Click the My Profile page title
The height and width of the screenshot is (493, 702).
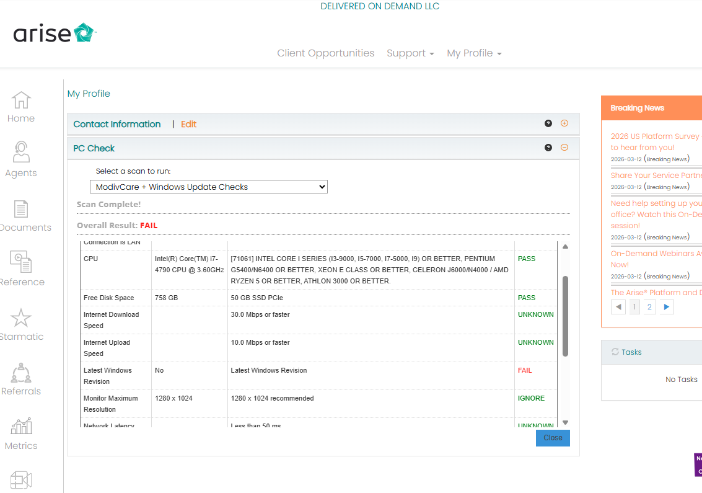89,94
